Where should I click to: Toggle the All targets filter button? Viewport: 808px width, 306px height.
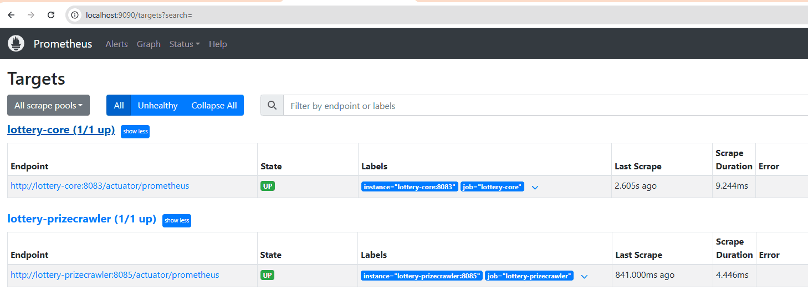tap(119, 105)
